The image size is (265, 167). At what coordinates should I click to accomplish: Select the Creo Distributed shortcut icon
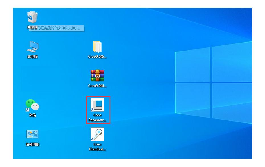[x=97, y=134]
